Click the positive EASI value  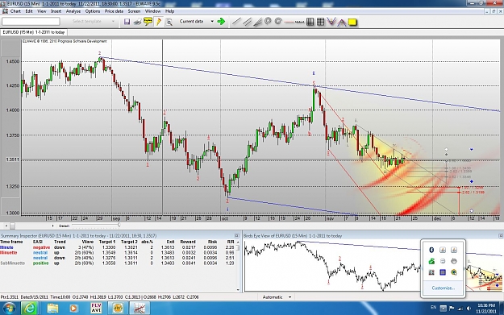pyautogui.click(x=40, y=263)
